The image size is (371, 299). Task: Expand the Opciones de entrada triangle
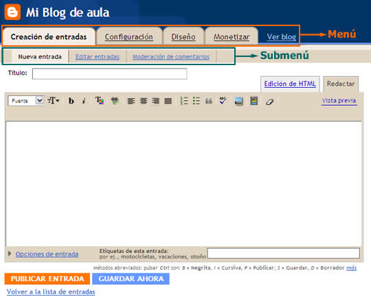(x=10, y=254)
